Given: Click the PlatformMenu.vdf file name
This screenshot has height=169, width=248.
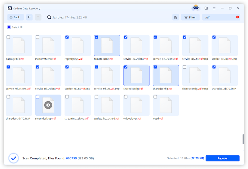Looking at the screenshot, I should (x=46, y=59).
